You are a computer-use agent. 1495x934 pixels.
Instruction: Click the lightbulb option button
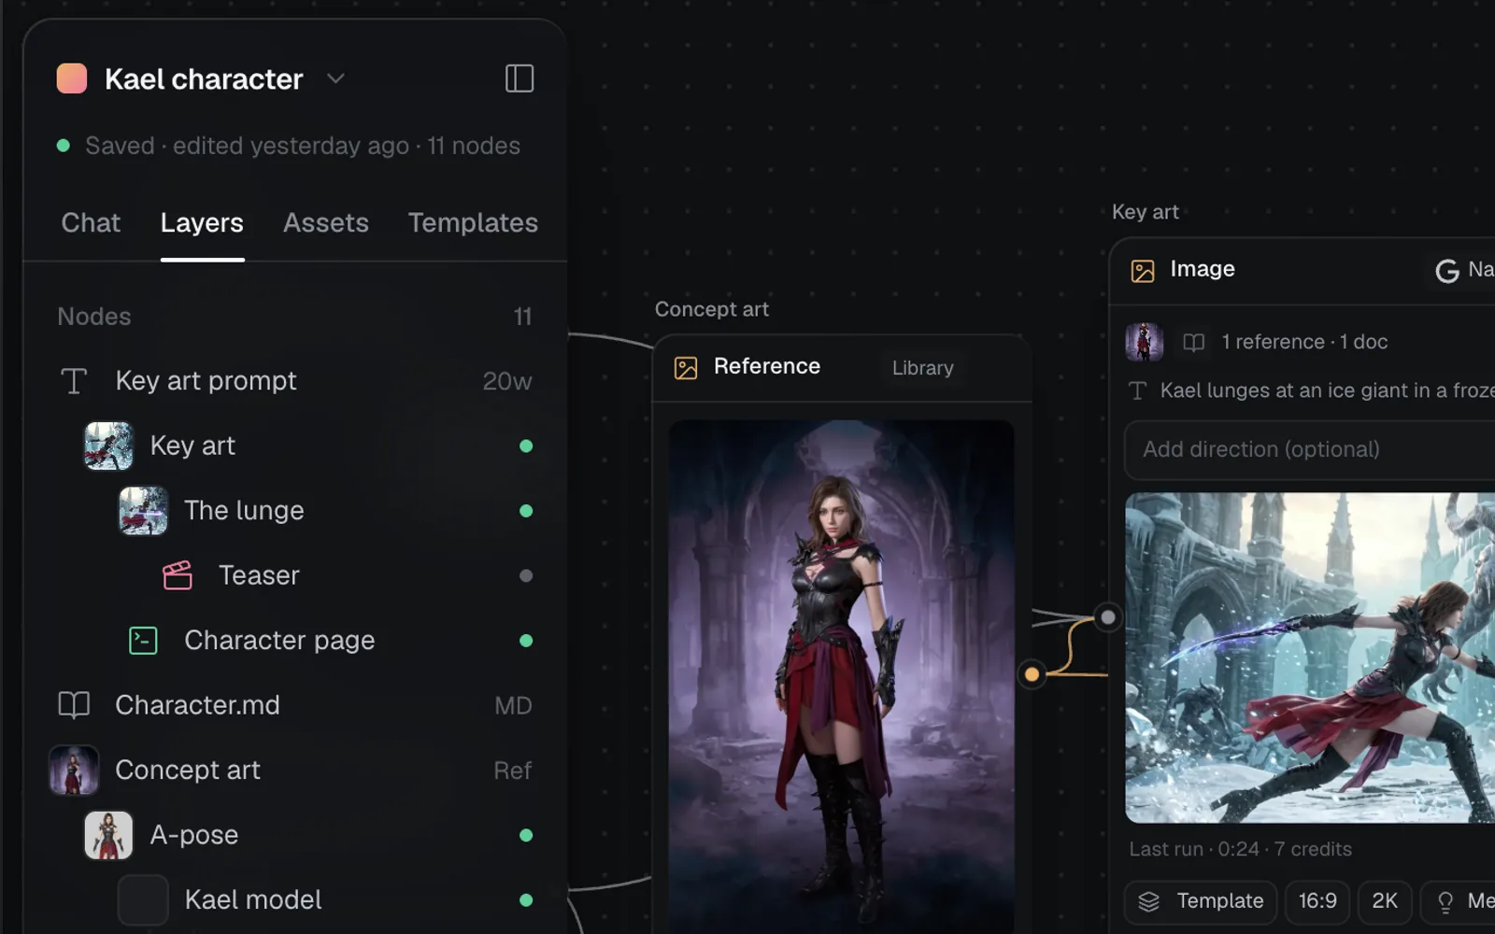pos(1458,901)
